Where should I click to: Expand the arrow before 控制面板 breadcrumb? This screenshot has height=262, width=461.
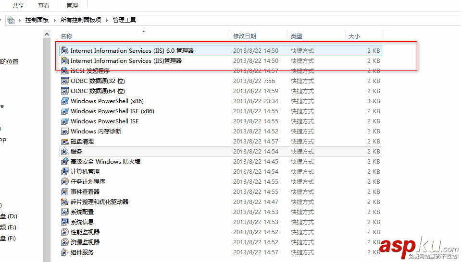pyautogui.click(x=20, y=20)
